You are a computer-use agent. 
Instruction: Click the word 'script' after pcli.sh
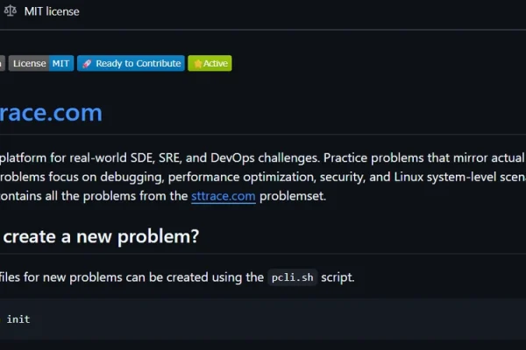(x=336, y=277)
